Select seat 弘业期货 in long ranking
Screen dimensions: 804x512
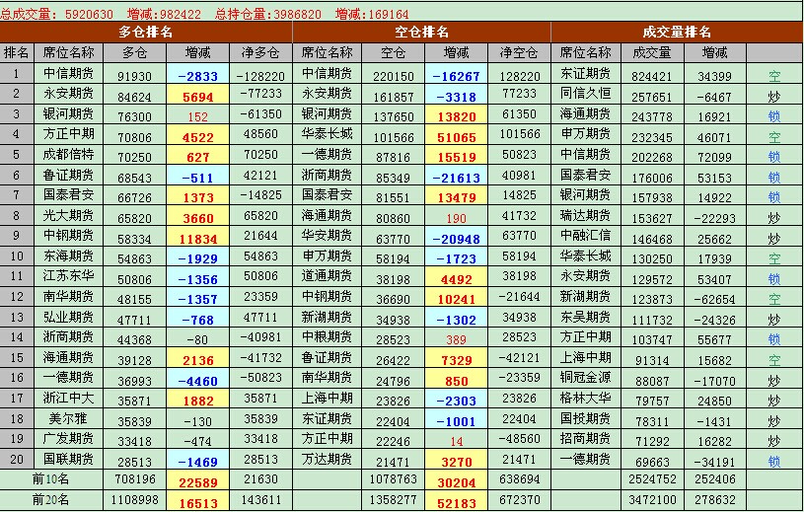click(68, 318)
